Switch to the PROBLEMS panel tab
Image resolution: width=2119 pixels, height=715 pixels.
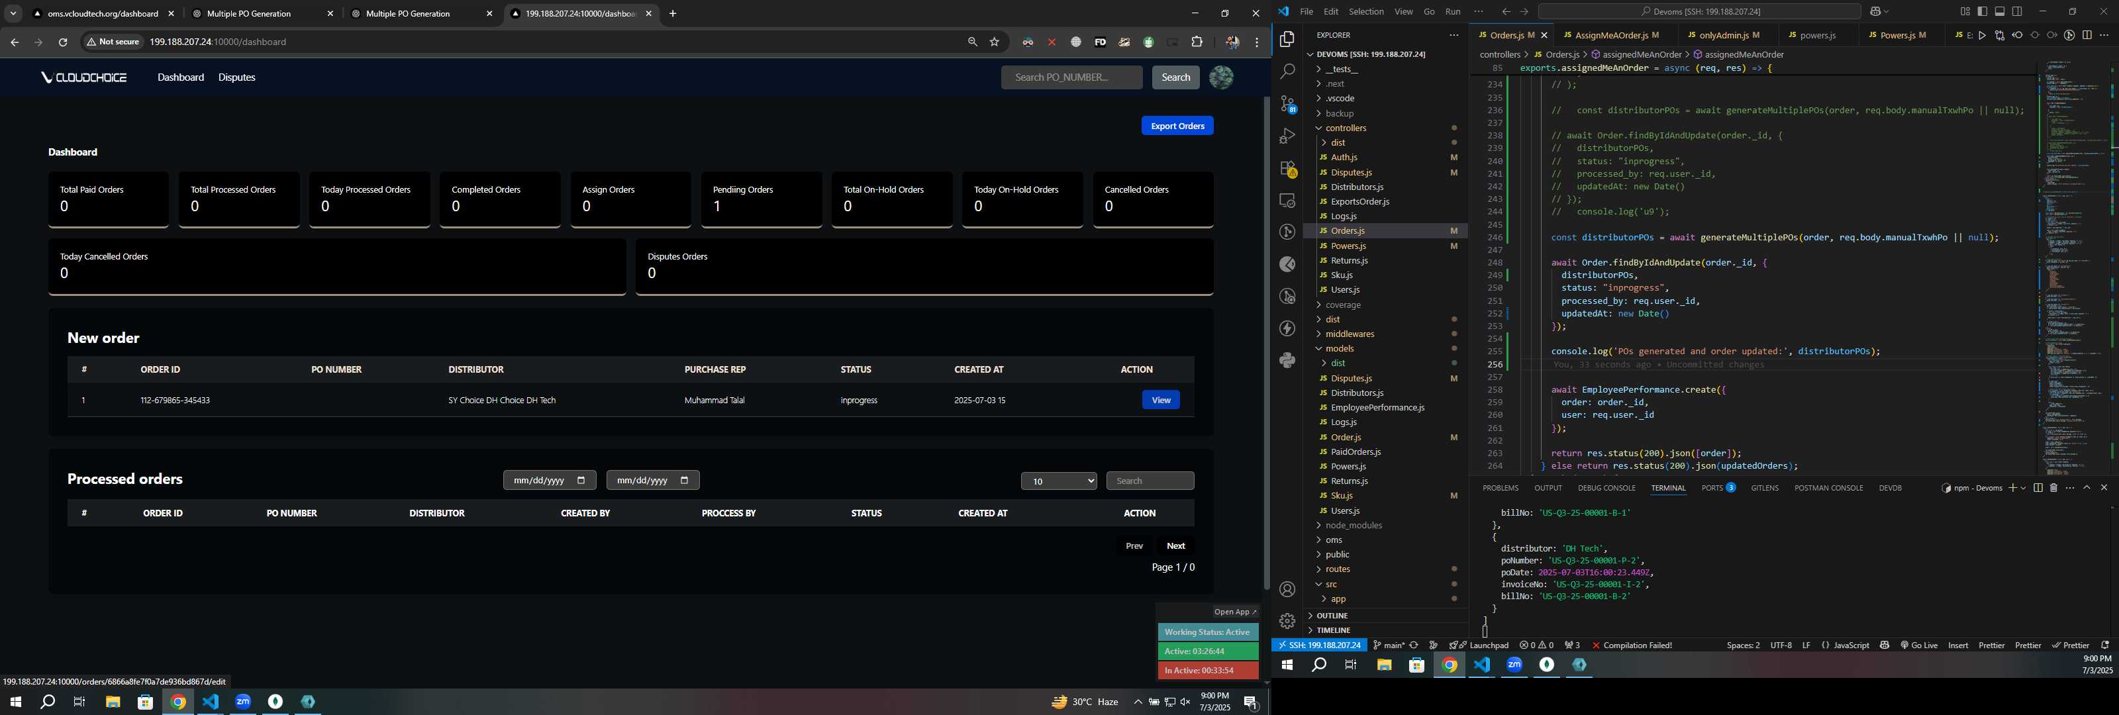click(x=1501, y=488)
